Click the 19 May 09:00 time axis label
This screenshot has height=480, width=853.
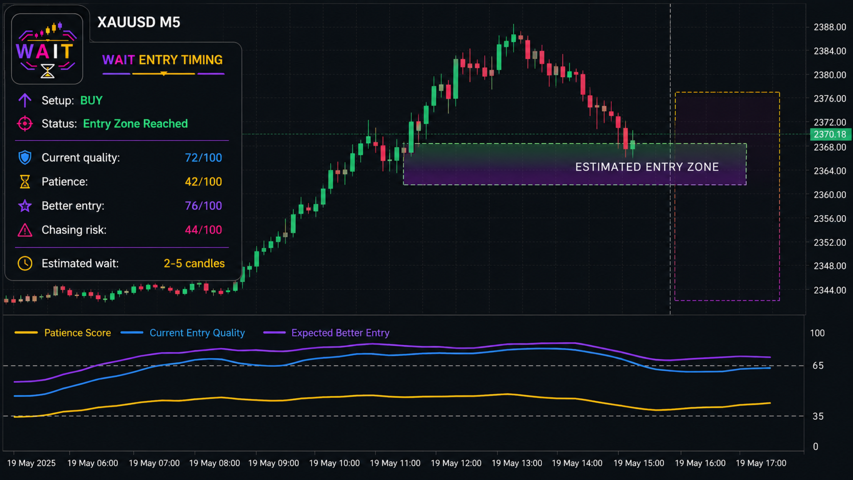[x=273, y=463]
